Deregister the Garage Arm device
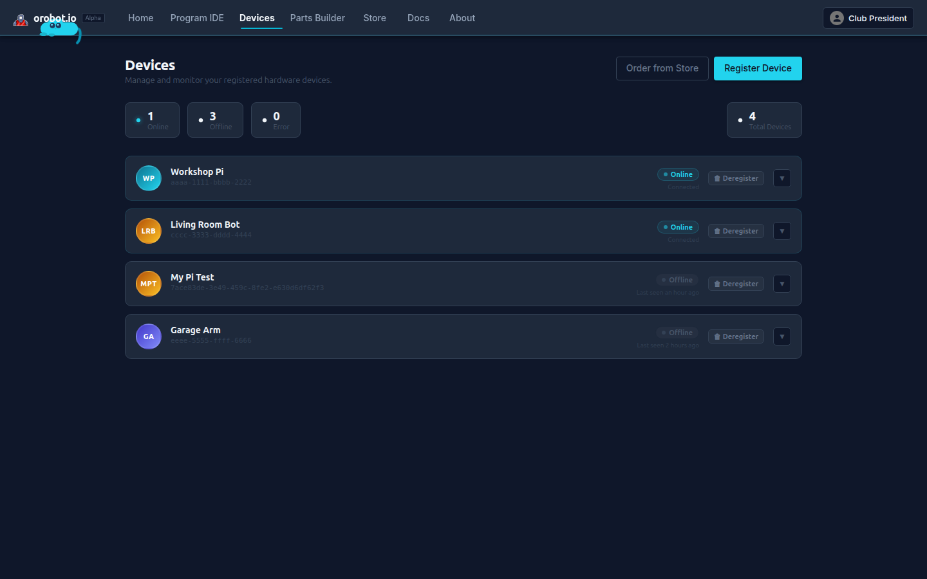The width and height of the screenshot is (927, 579). click(736, 336)
